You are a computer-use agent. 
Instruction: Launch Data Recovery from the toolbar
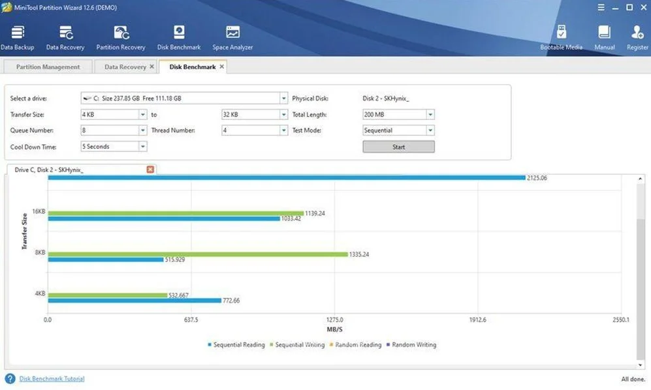(x=65, y=38)
